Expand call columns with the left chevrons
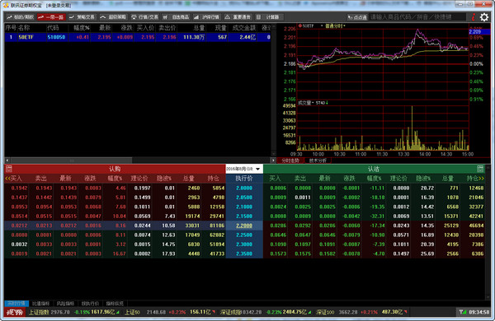495x321 pixels. 7,179
